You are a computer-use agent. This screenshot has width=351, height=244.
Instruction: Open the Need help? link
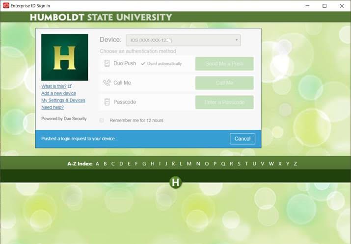tap(53, 107)
